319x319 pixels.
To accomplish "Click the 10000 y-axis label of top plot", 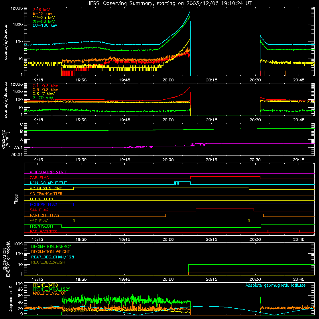I will (x=16, y=8).
